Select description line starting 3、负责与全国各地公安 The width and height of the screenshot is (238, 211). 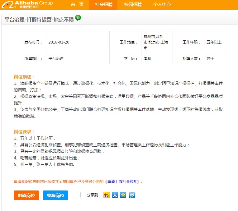pyautogui.click(x=118, y=113)
